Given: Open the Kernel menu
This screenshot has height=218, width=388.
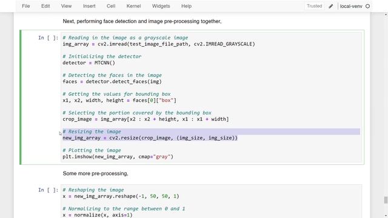Looking at the screenshot, I should pyautogui.click(x=133, y=6).
